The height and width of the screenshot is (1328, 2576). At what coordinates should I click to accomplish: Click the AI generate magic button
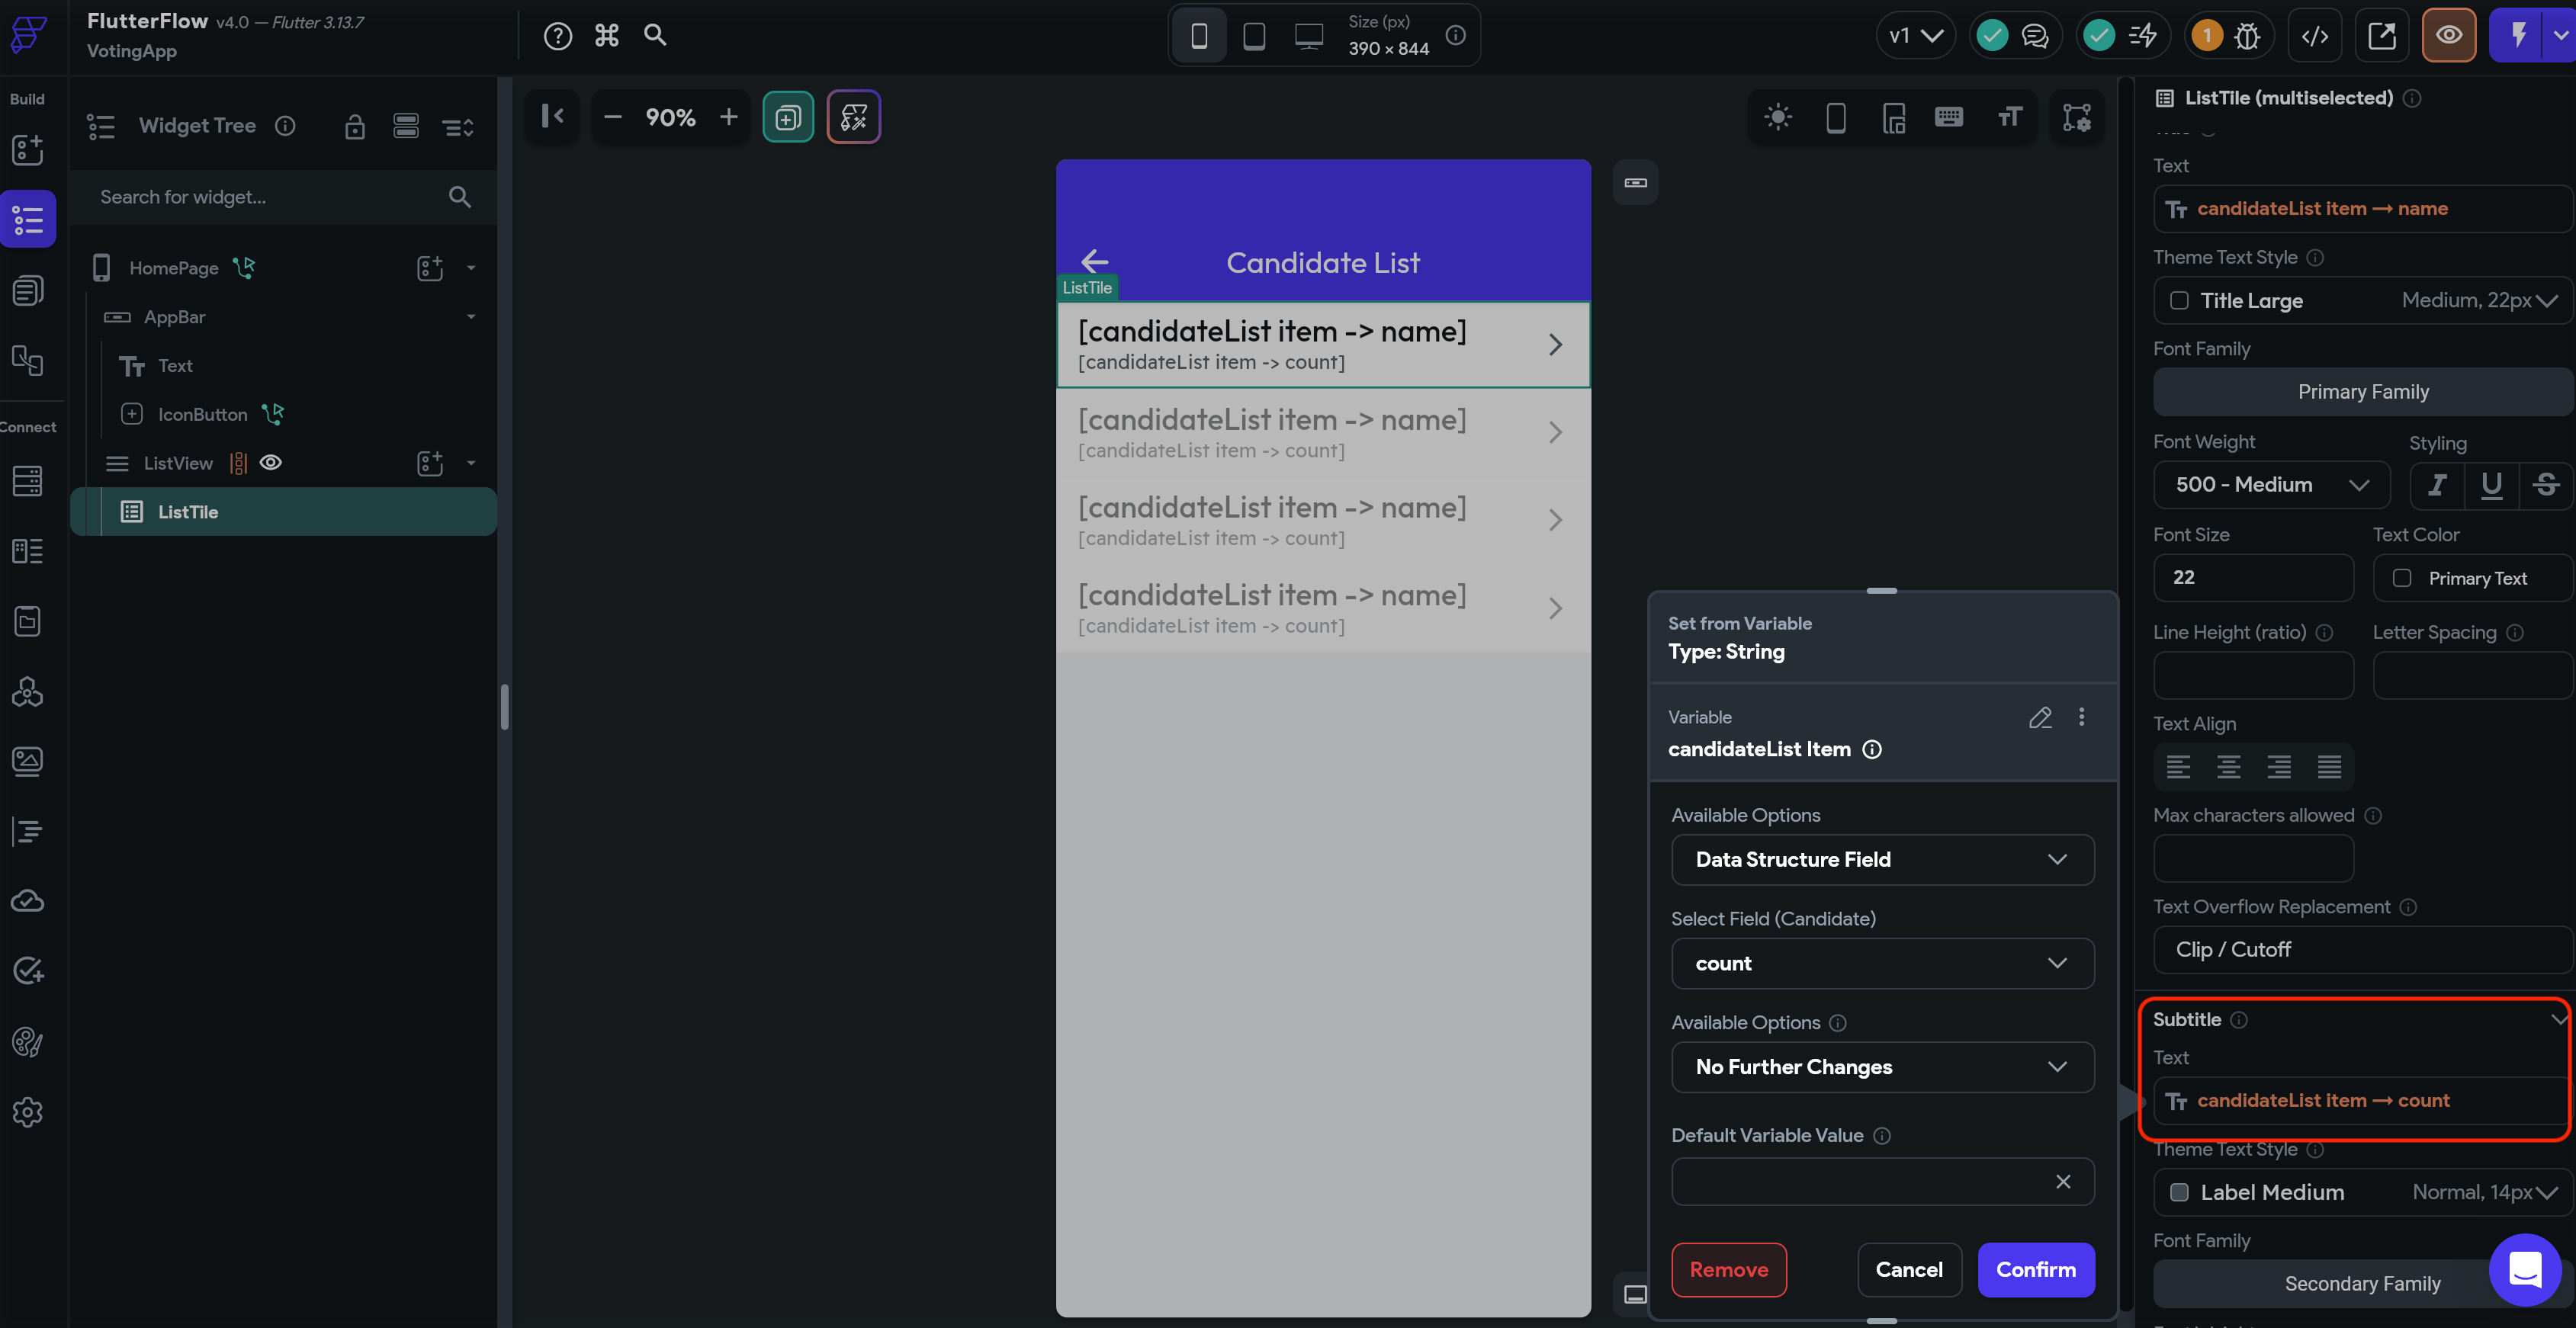click(854, 117)
